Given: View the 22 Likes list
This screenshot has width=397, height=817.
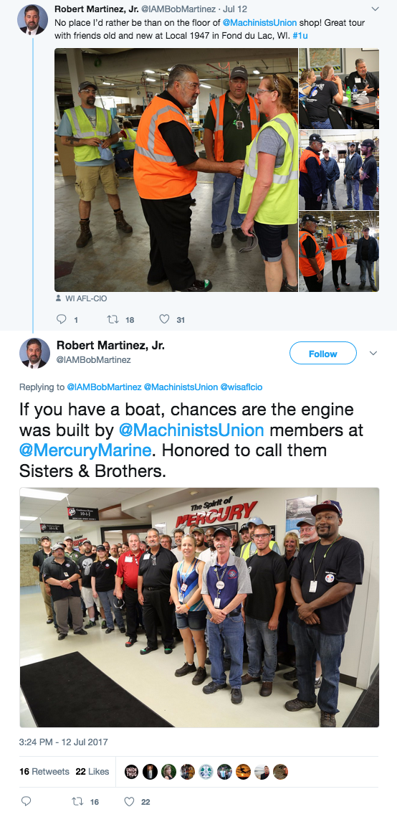Looking at the screenshot, I should pyautogui.click(x=92, y=772).
